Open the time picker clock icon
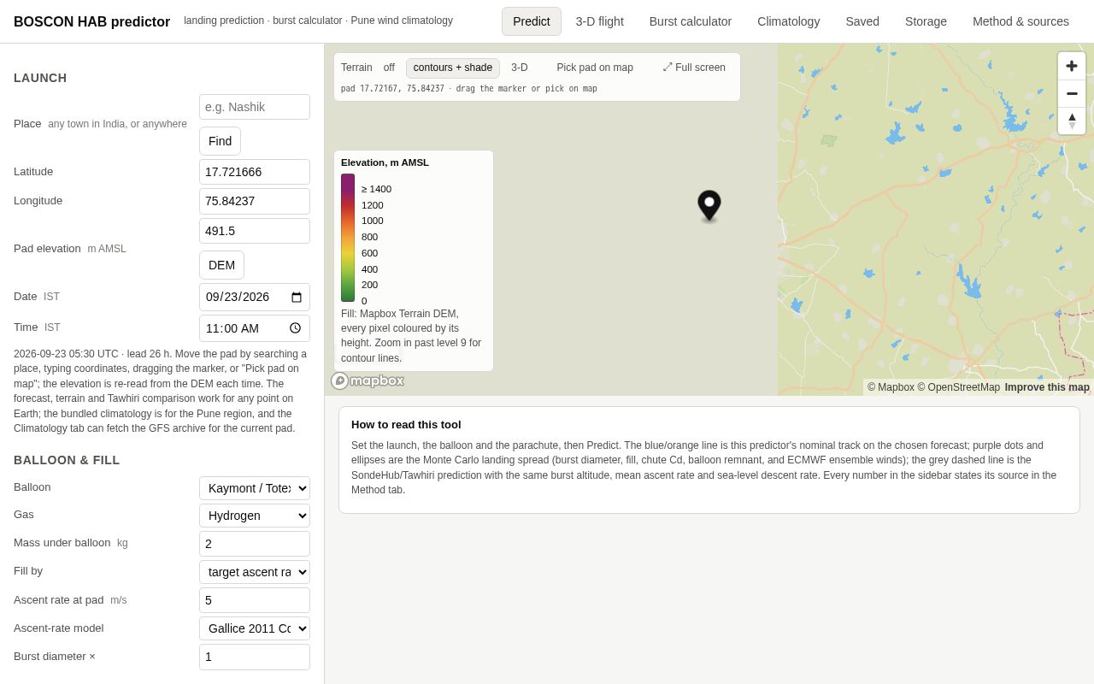Viewport: 1094px width, 684px height. click(x=296, y=328)
